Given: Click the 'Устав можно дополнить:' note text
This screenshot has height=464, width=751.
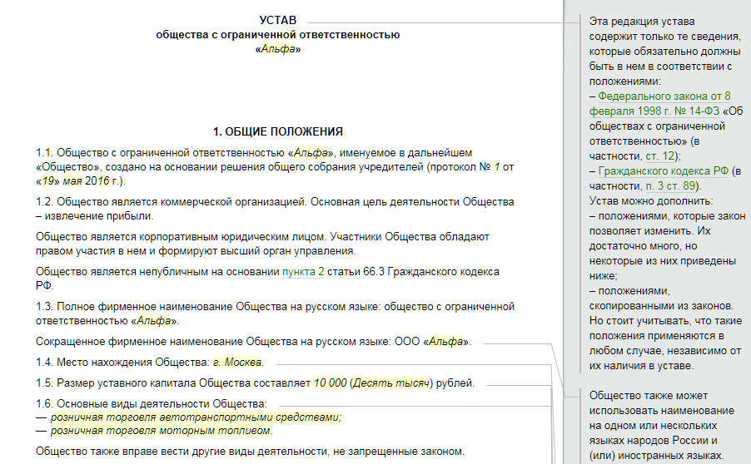Looking at the screenshot, I should point(651,201).
